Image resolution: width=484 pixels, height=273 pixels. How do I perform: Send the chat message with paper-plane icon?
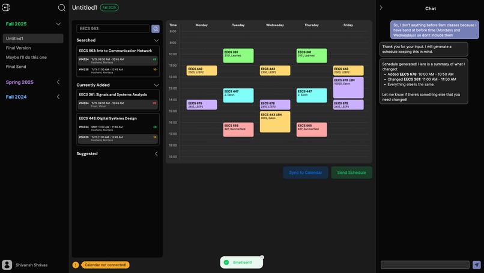(477, 265)
